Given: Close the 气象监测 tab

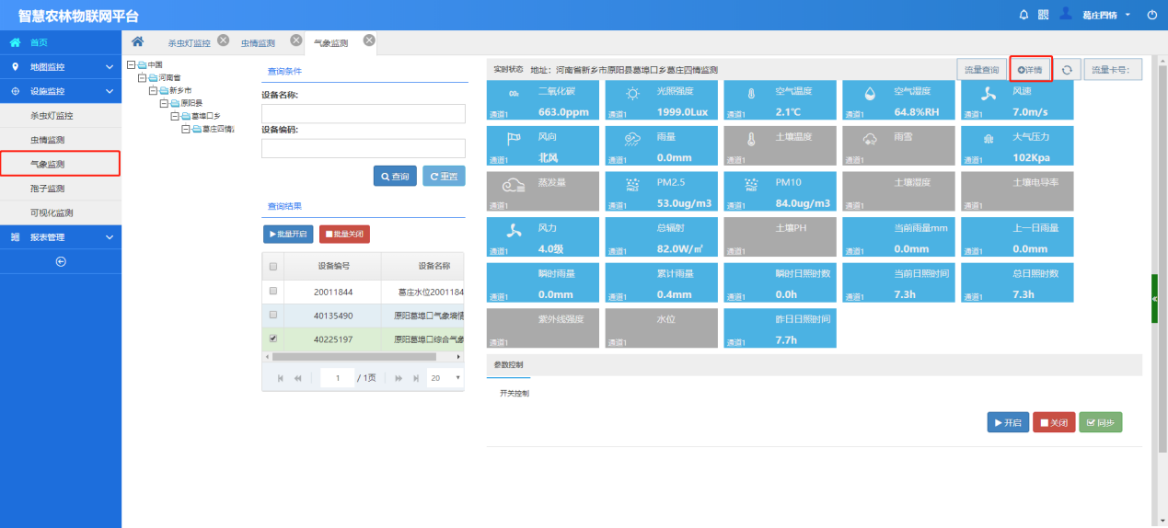Looking at the screenshot, I should (369, 40).
